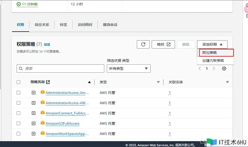The image size is (248, 147).
Task: Expand the AmazonS3FullAccess policy row
Action: (34, 123)
